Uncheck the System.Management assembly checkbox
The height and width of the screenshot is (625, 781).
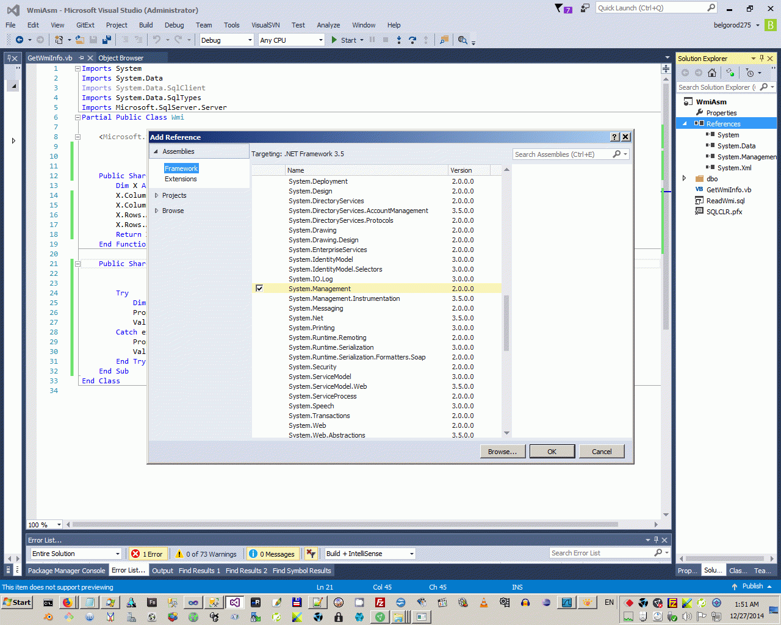click(x=259, y=288)
